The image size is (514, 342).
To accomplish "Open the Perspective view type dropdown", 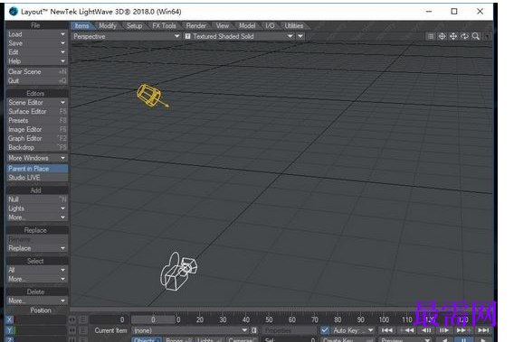I will coord(126,36).
